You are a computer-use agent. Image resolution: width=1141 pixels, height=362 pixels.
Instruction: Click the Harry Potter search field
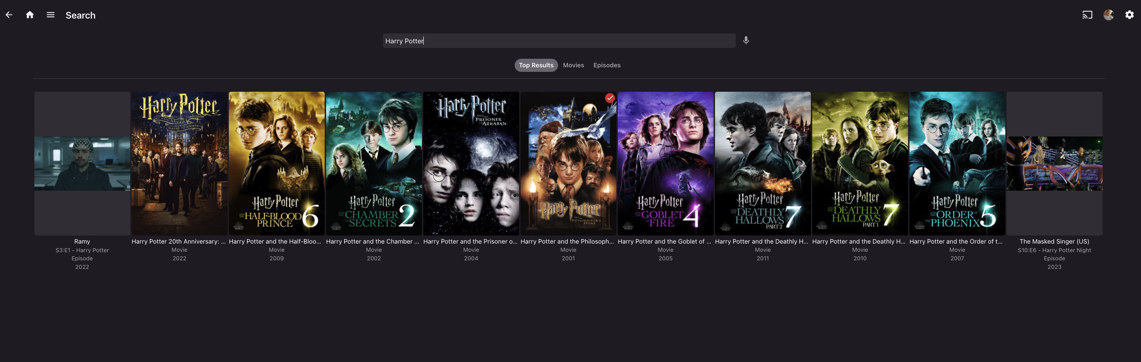559,41
